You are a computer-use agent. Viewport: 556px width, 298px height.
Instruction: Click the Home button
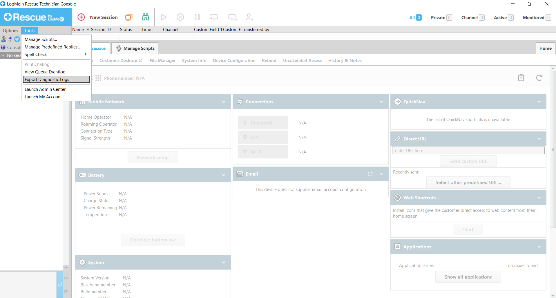[545, 48]
